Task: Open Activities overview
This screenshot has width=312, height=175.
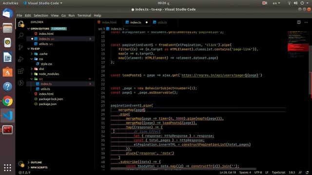Action: click(x=10, y=3)
